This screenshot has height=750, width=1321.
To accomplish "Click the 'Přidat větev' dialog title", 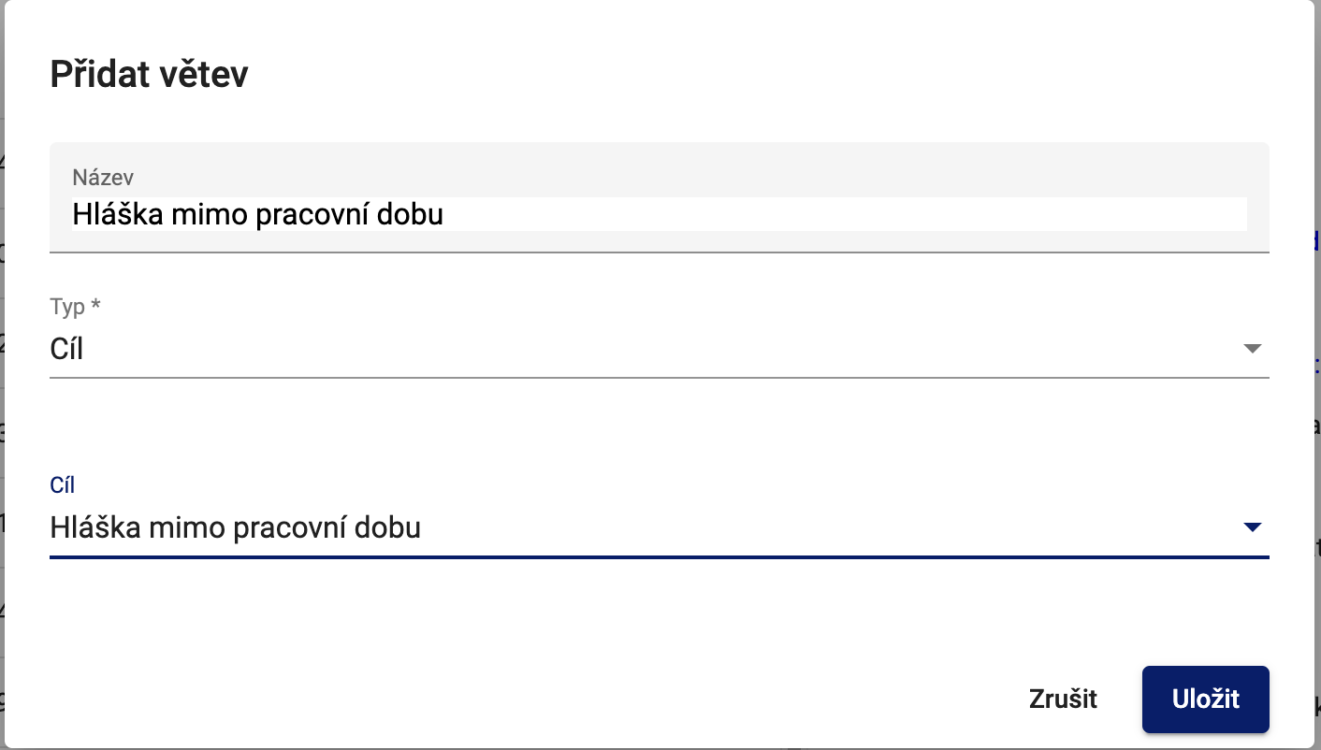I will (149, 75).
